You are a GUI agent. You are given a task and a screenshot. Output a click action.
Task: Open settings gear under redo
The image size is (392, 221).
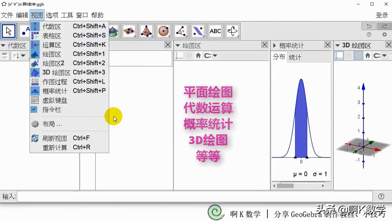pos(384,35)
